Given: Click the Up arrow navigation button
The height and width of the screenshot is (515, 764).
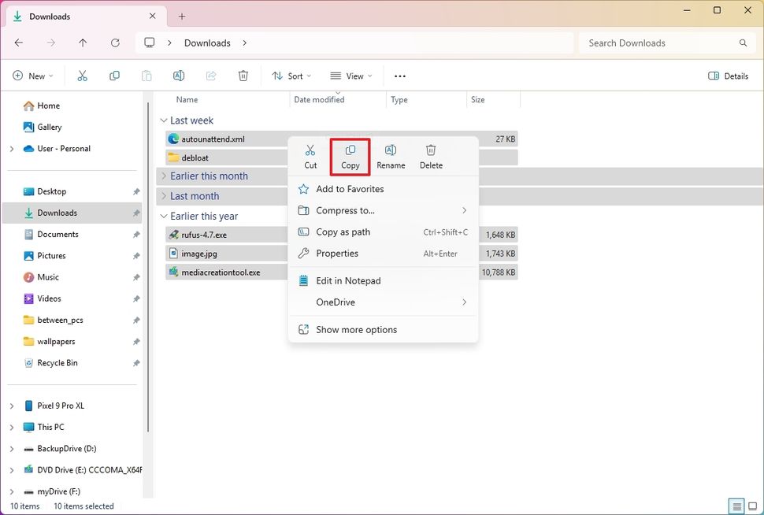Looking at the screenshot, I should point(83,43).
